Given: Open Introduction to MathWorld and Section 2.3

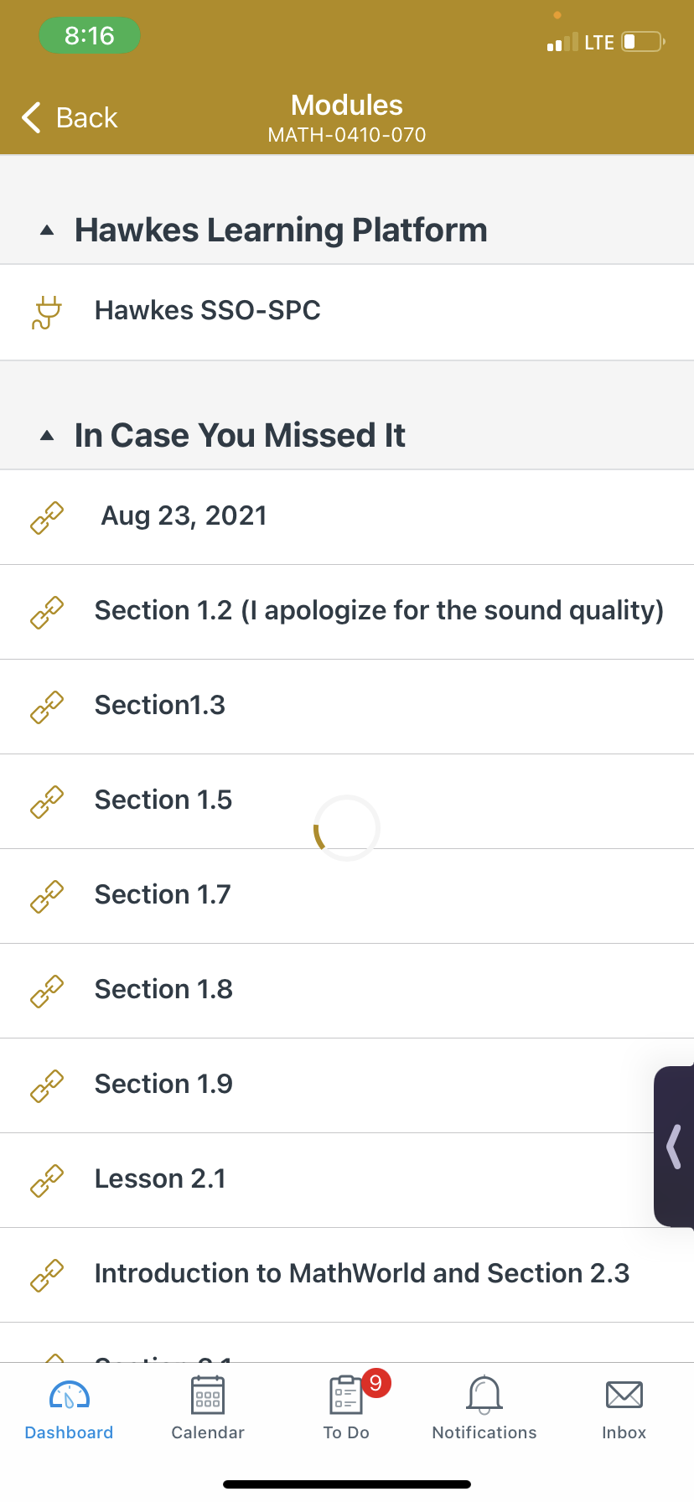Looking at the screenshot, I should click(347, 1275).
